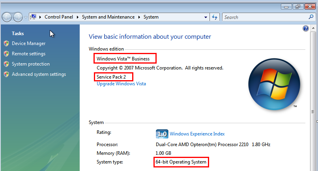Image resolution: width=318 pixels, height=171 pixels.
Task: Expand the arrow after System and Maintenance
Action: pos(139,17)
